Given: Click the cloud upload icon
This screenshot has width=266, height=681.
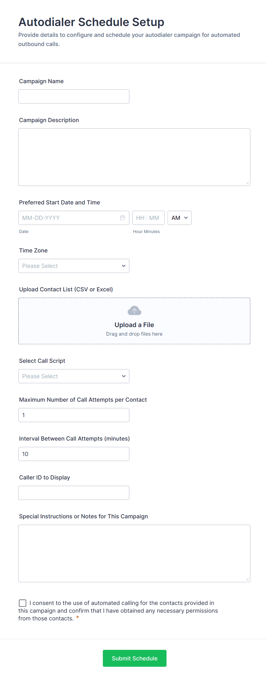Looking at the screenshot, I should (x=134, y=311).
